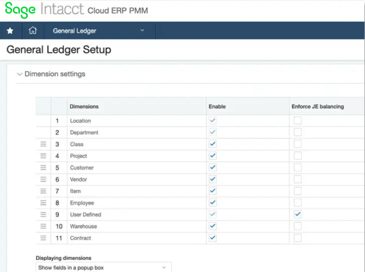This screenshot has width=365, height=272.
Task: Click the favorites star icon
Action: (x=10, y=31)
